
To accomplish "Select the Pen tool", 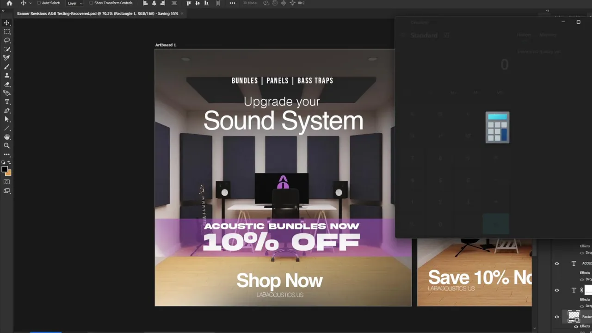I will 6,111.
